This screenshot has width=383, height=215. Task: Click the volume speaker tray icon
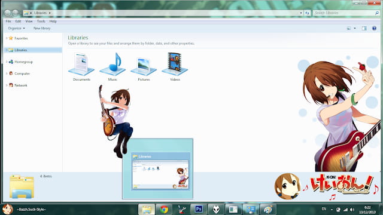352,210
